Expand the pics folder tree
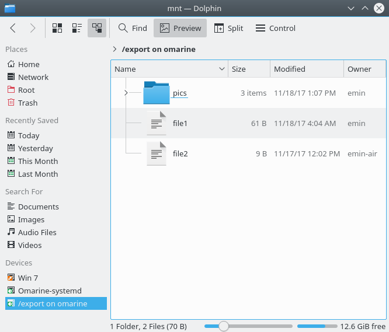Screen dimensions: 389x332 coord(126,93)
